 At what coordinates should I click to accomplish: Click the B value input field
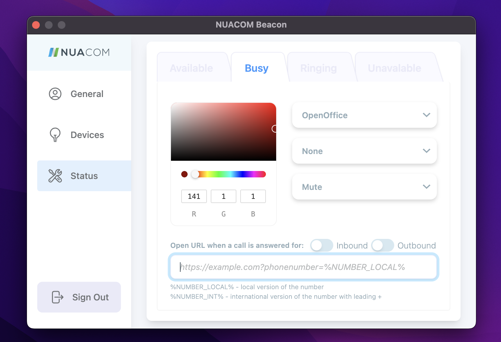[x=253, y=196]
